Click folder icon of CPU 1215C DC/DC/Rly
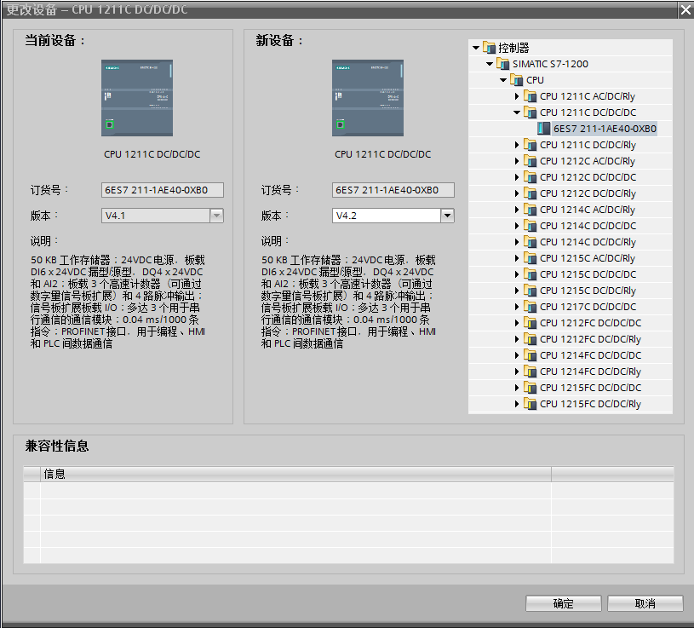 (x=531, y=291)
